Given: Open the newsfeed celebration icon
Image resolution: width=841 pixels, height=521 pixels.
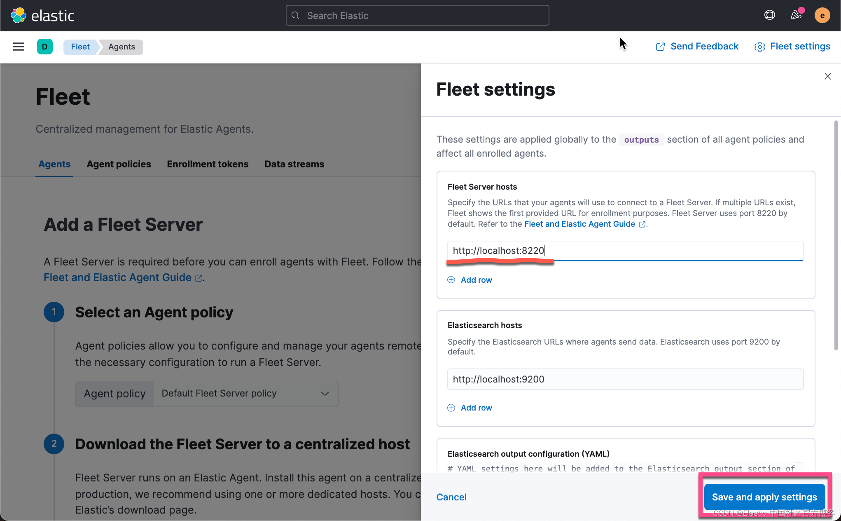Looking at the screenshot, I should coord(796,15).
